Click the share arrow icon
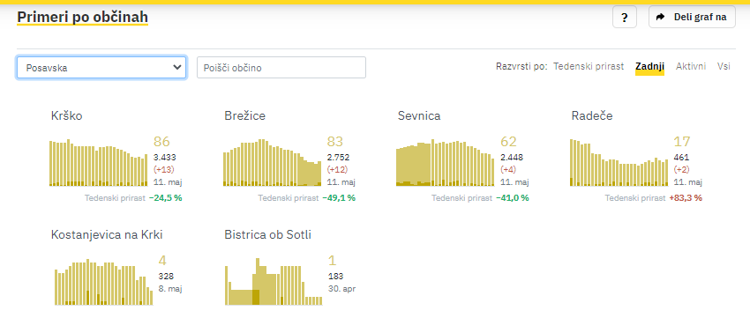This screenshot has width=750, height=318. [x=661, y=18]
